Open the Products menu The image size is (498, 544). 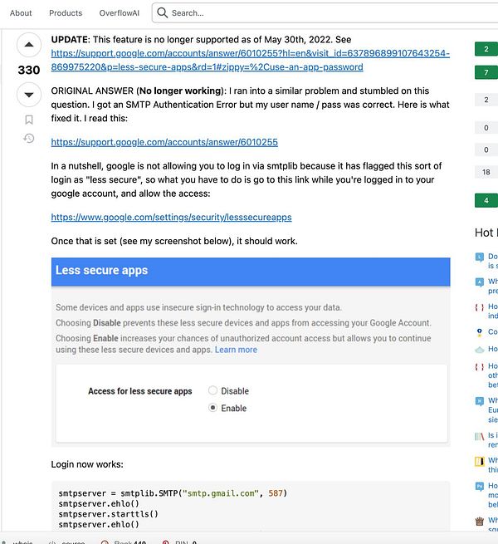tap(66, 13)
